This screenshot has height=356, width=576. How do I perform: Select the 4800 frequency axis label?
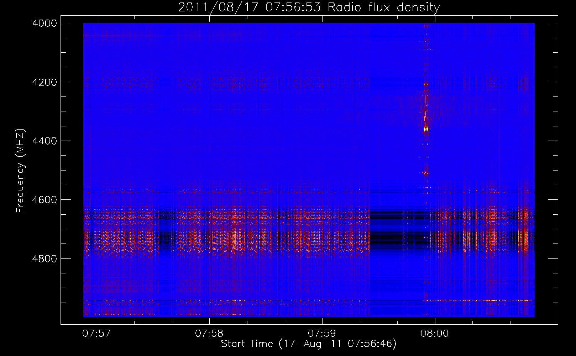point(44,258)
